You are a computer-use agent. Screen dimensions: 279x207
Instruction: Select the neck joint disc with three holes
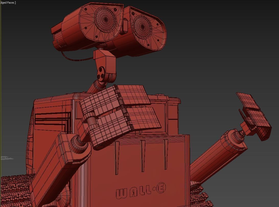(101, 74)
